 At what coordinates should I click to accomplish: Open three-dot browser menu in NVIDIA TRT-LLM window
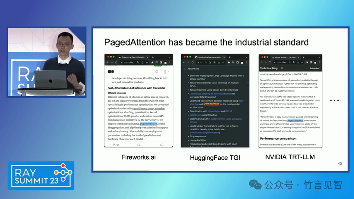point(319,62)
